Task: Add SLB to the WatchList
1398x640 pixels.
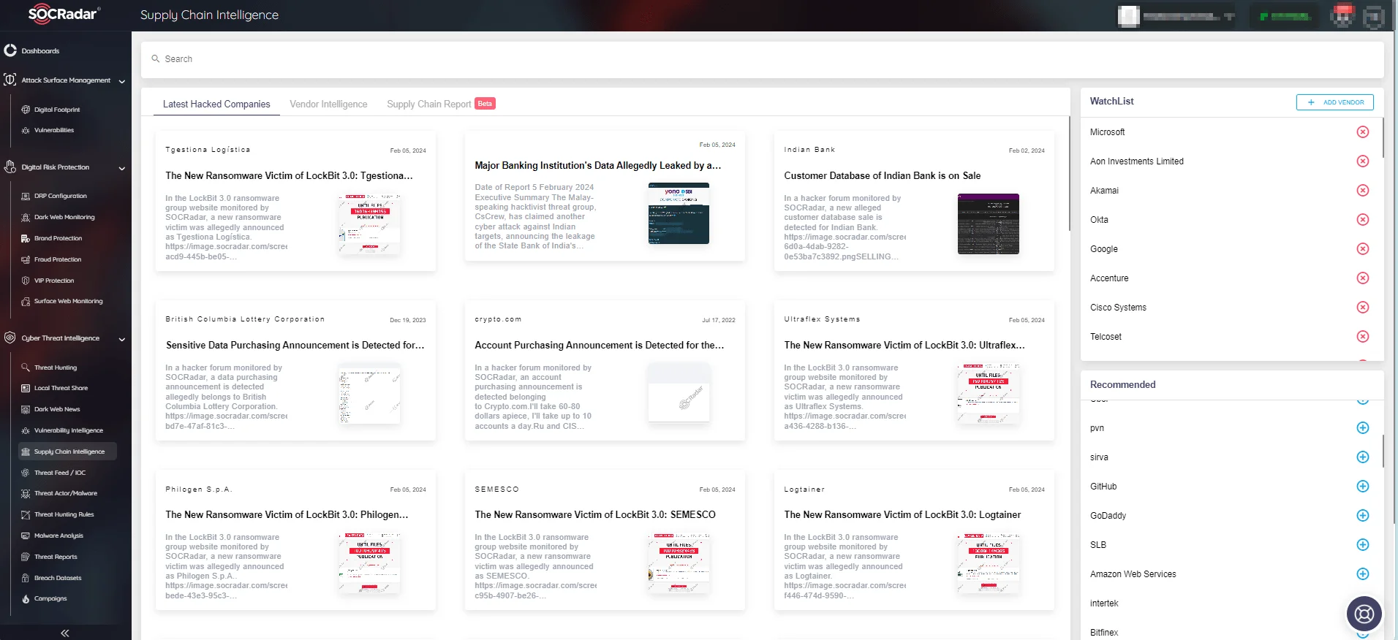Action: coord(1363,545)
